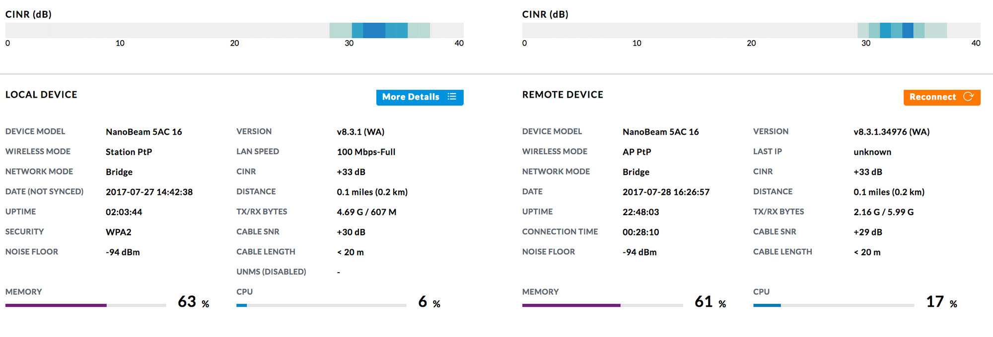Click the LAN speed value 100 Mbps-Full

tap(366, 152)
